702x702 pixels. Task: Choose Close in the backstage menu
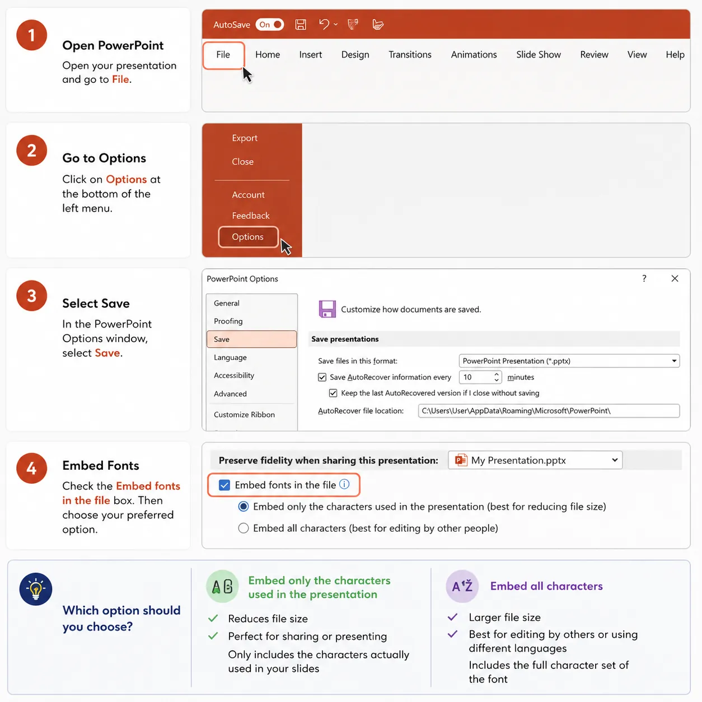point(243,162)
